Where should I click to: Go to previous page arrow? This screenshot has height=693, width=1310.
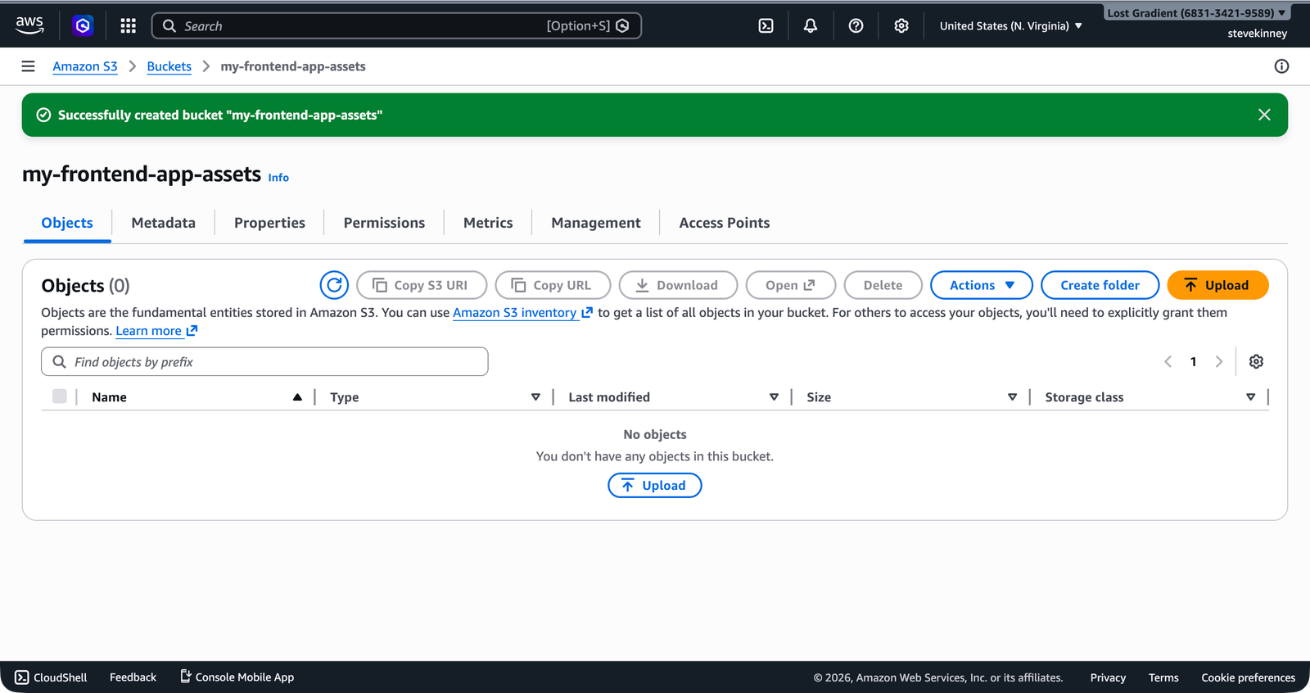tap(1168, 361)
